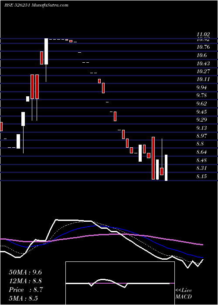
Task: Click the 10.43 price axis label
Action: (203, 64)
